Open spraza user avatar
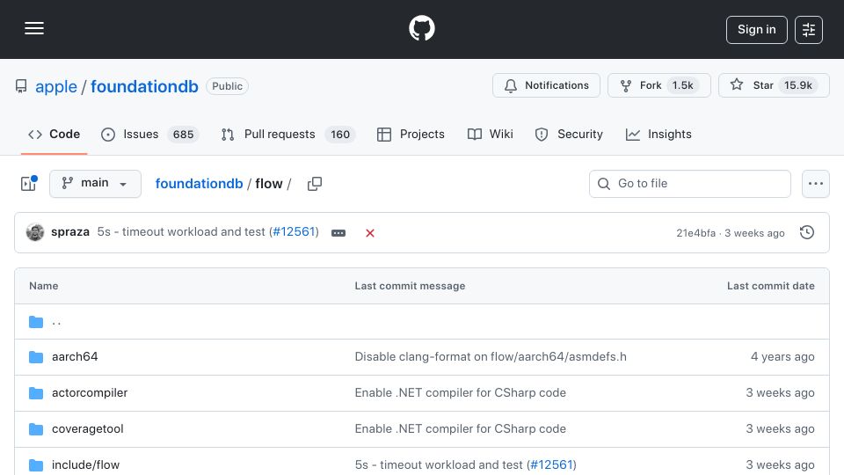 point(35,232)
